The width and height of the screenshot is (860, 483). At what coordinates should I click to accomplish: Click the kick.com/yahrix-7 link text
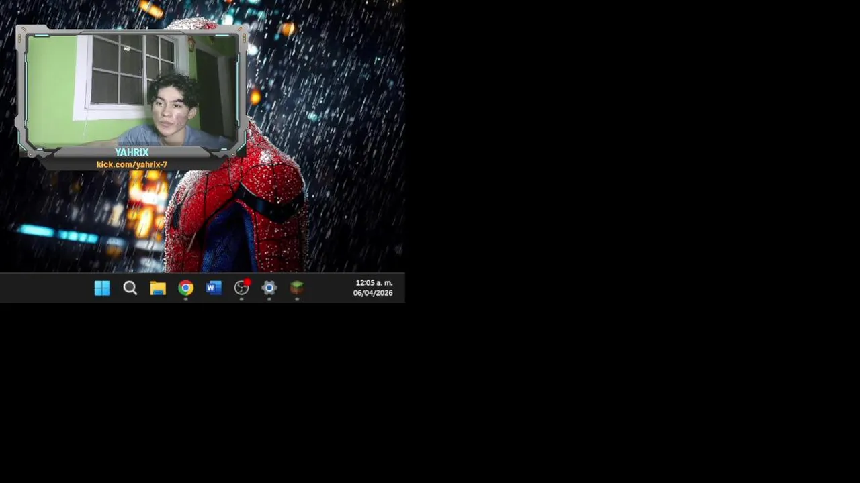[x=132, y=164]
